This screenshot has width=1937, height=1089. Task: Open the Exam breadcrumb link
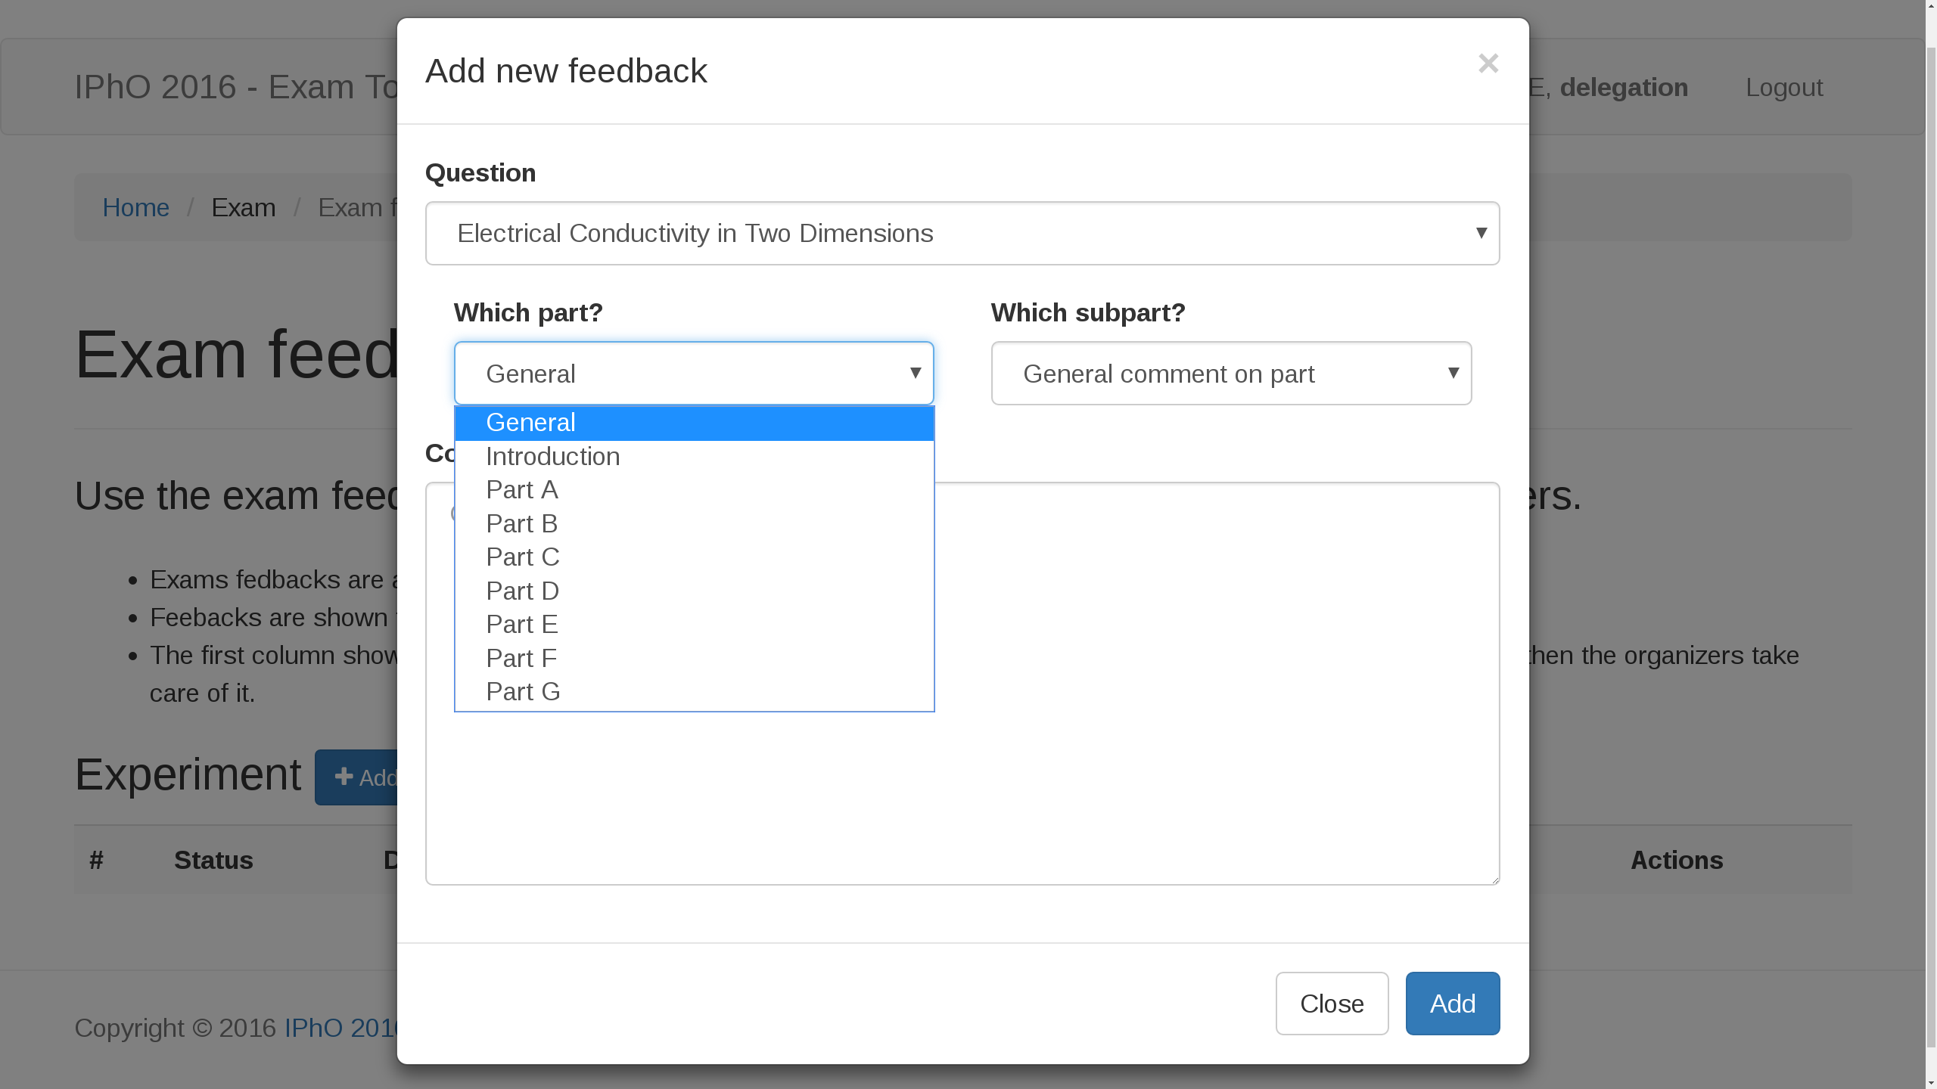(x=243, y=207)
